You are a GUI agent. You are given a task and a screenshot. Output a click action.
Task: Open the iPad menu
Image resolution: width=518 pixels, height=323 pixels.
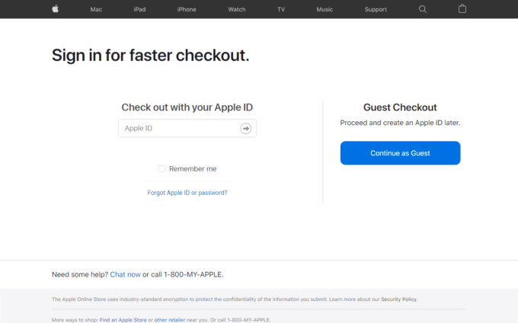(x=139, y=10)
